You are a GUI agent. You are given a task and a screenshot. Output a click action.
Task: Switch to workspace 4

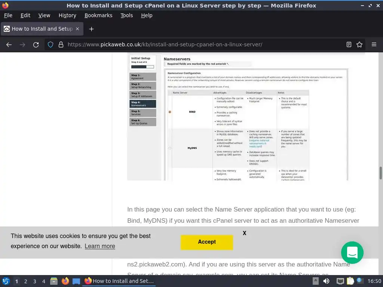[44, 281]
